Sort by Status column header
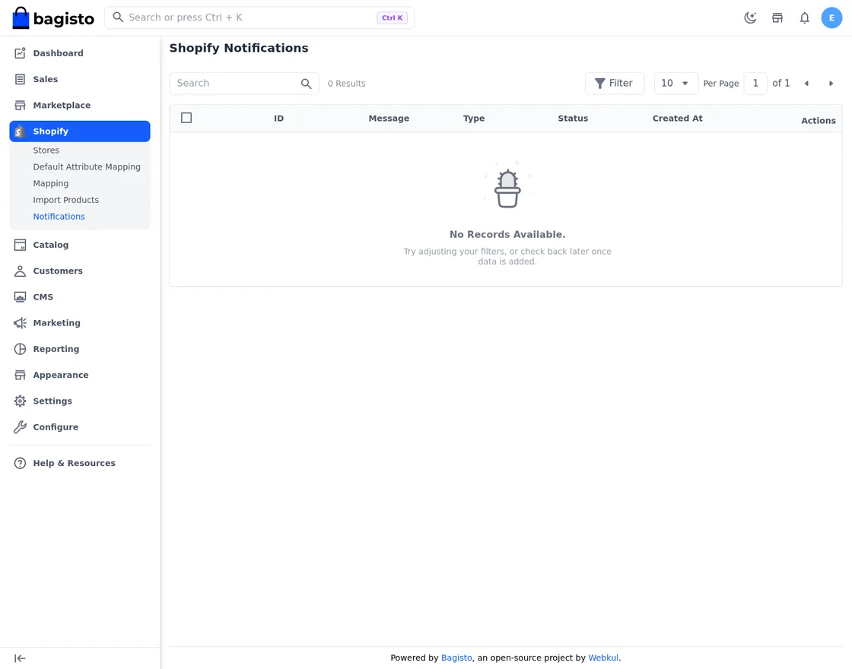Viewport: 852px width, 669px height. tap(573, 119)
